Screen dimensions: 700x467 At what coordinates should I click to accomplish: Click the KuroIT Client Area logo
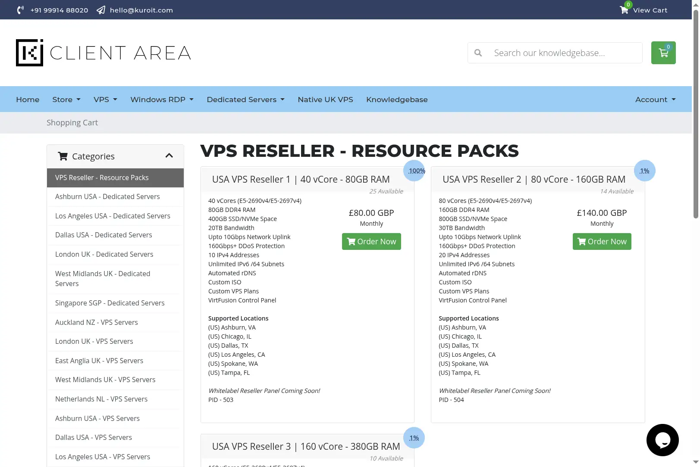click(x=104, y=53)
